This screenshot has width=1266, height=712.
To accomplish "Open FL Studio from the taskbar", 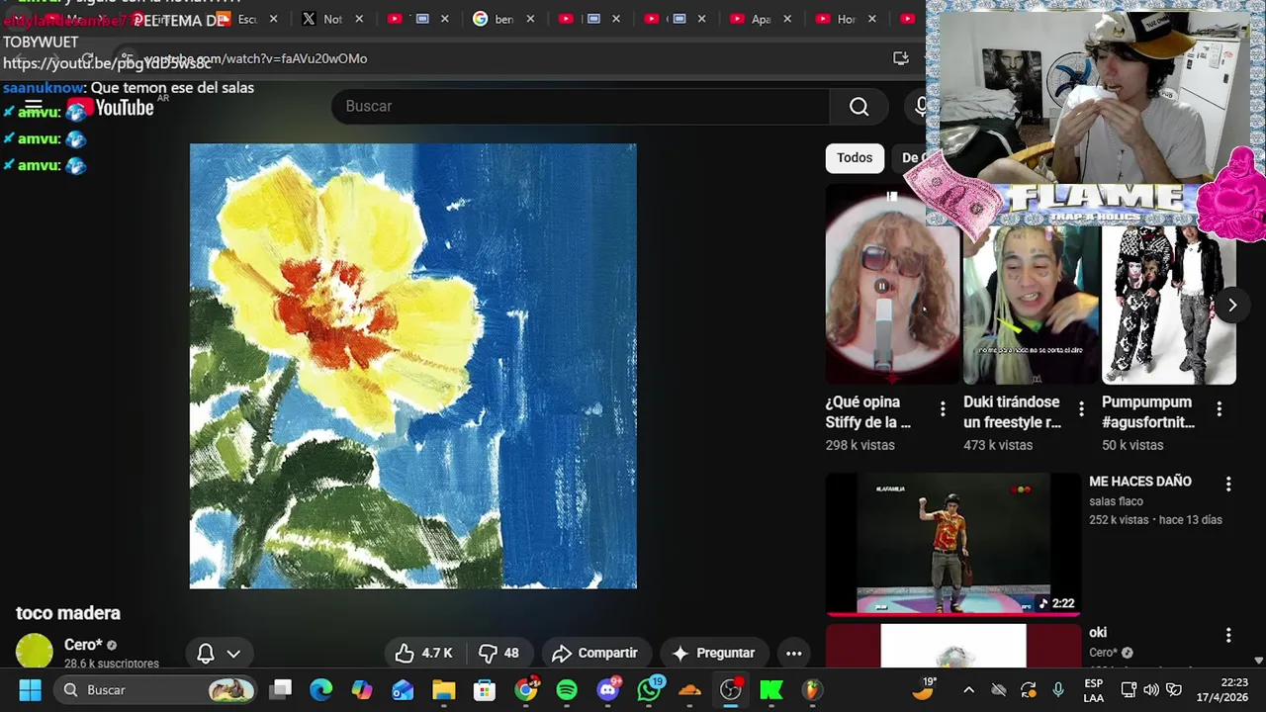I will (811, 689).
